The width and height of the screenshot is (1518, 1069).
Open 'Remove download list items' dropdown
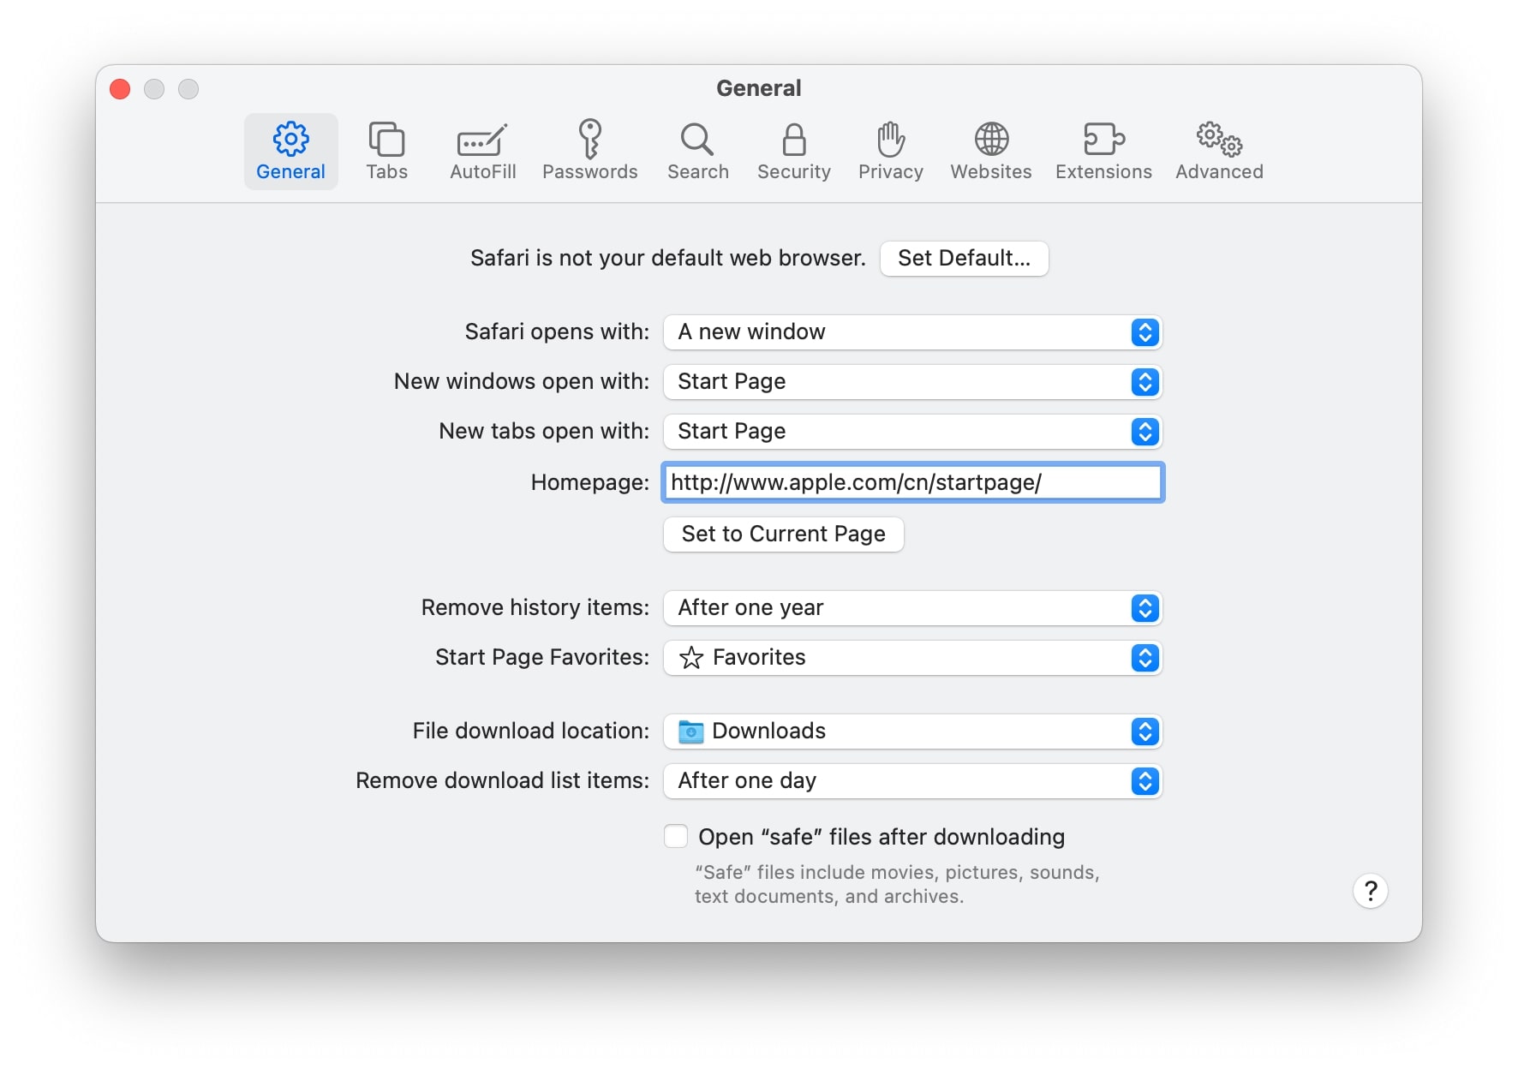[912, 781]
